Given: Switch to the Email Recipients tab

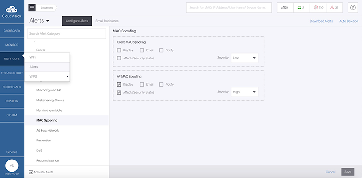Looking at the screenshot, I should click(x=107, y=21).
